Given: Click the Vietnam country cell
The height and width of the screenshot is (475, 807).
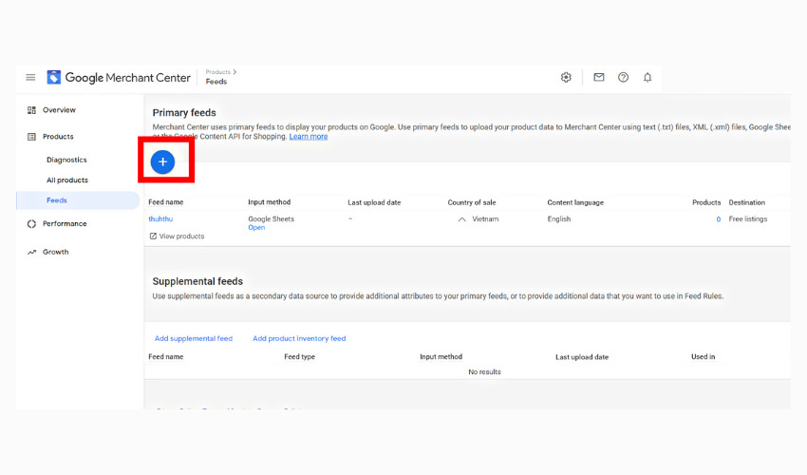Looking at the screenshot, I should (x=485, y=218).
